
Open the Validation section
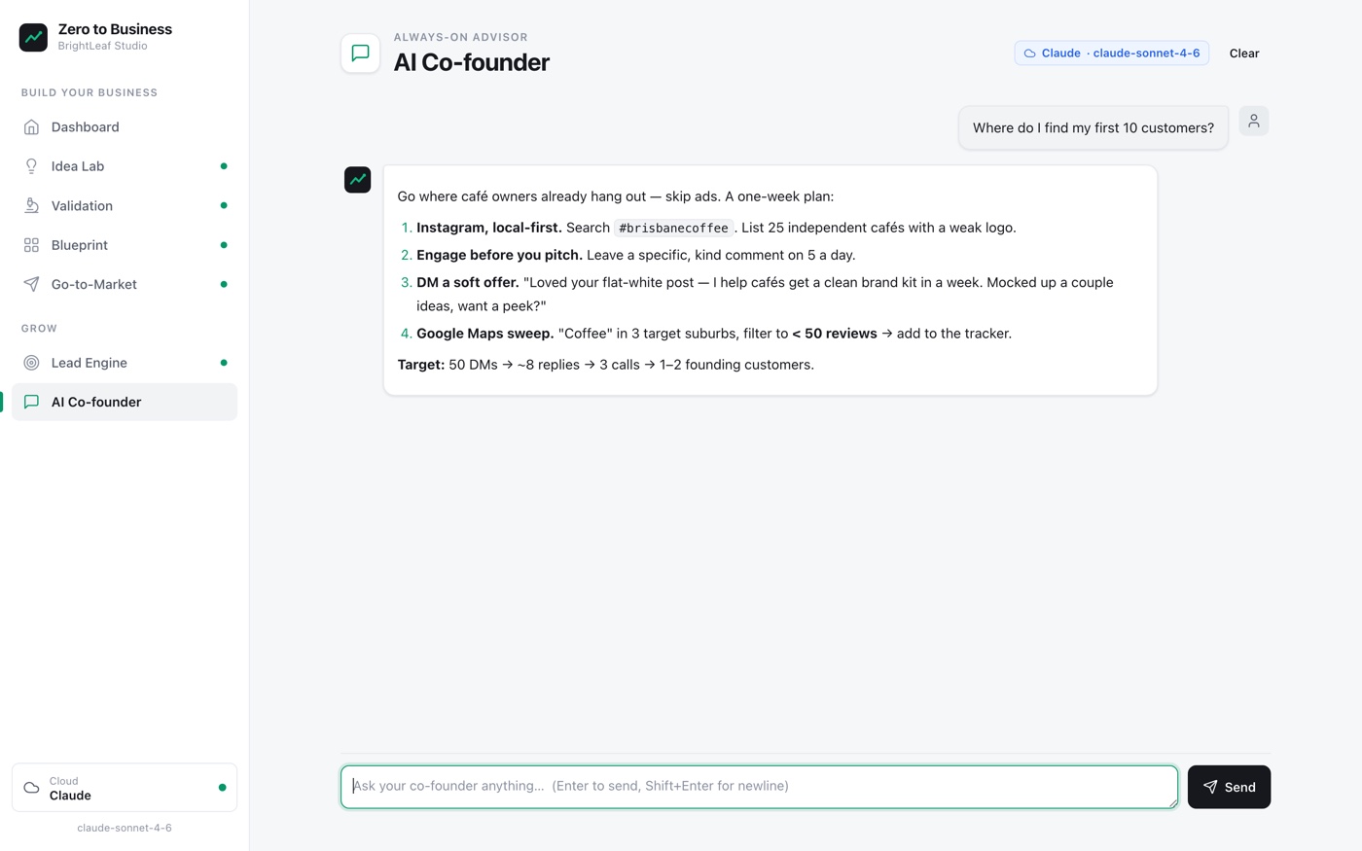[x=125, y=206]
